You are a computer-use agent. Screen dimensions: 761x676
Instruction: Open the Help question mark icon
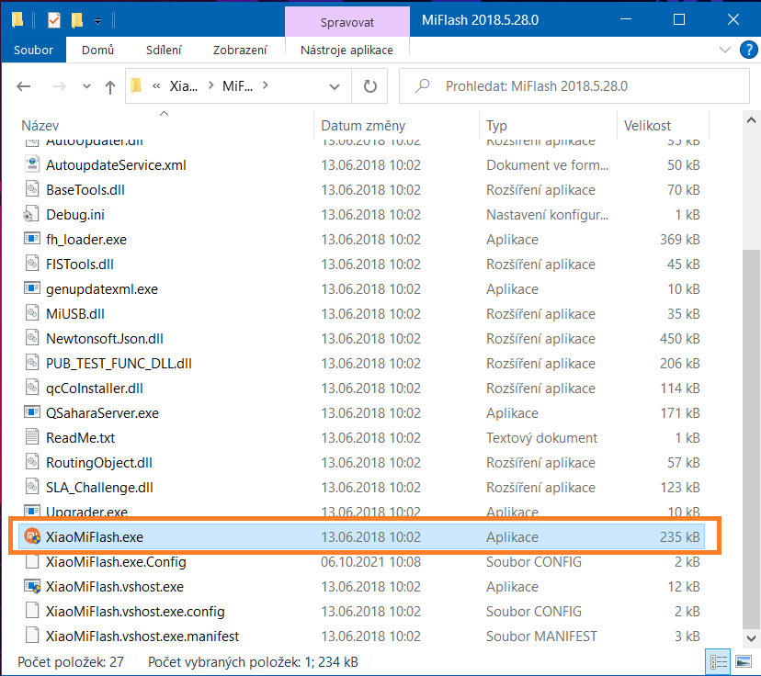[748, 50]
